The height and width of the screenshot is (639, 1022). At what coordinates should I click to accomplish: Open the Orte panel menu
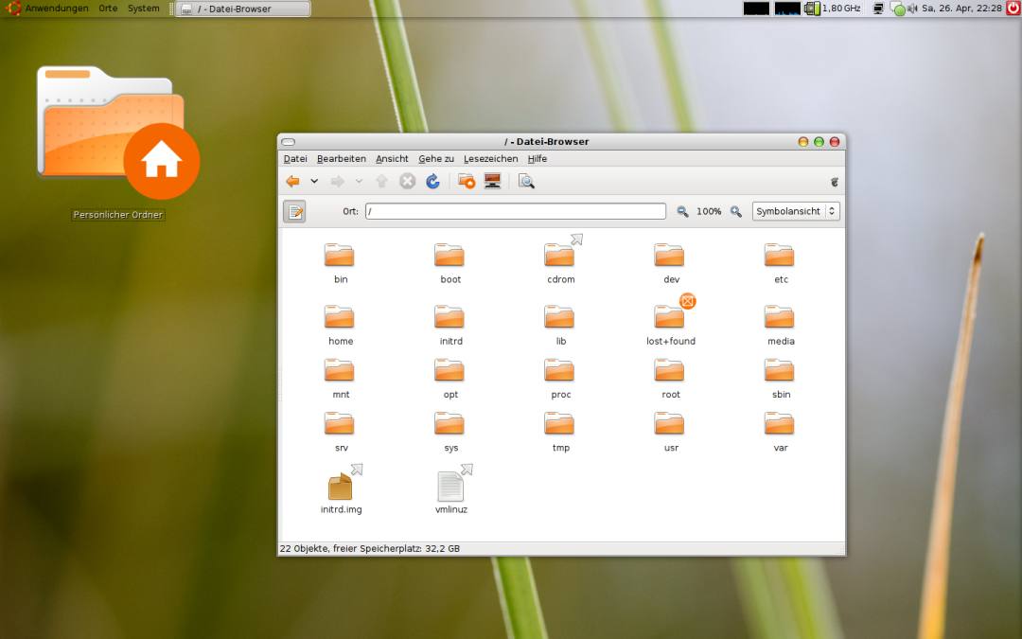point(108,9)
